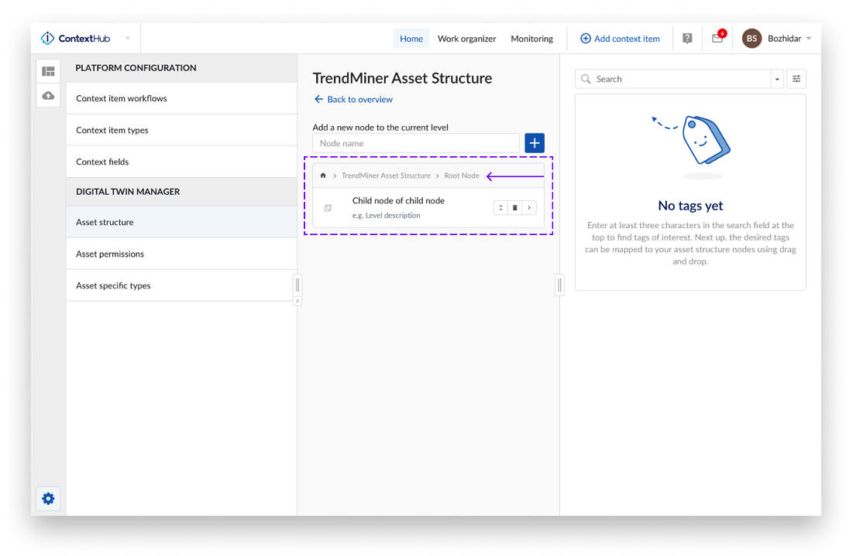Screen dimensions: 863x556
Task: Open the settings gear icon
Action: point(48,499)
